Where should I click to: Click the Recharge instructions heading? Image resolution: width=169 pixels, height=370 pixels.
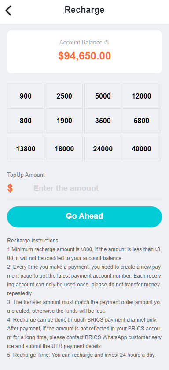(33, 241)
